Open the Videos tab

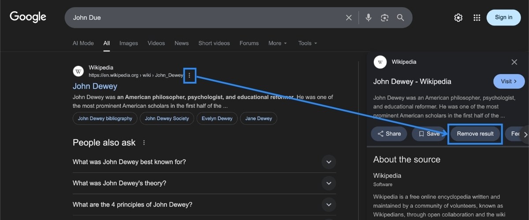pyautogui.click(x=156, y=43)
